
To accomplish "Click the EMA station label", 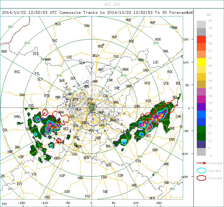I will [137, 106].
